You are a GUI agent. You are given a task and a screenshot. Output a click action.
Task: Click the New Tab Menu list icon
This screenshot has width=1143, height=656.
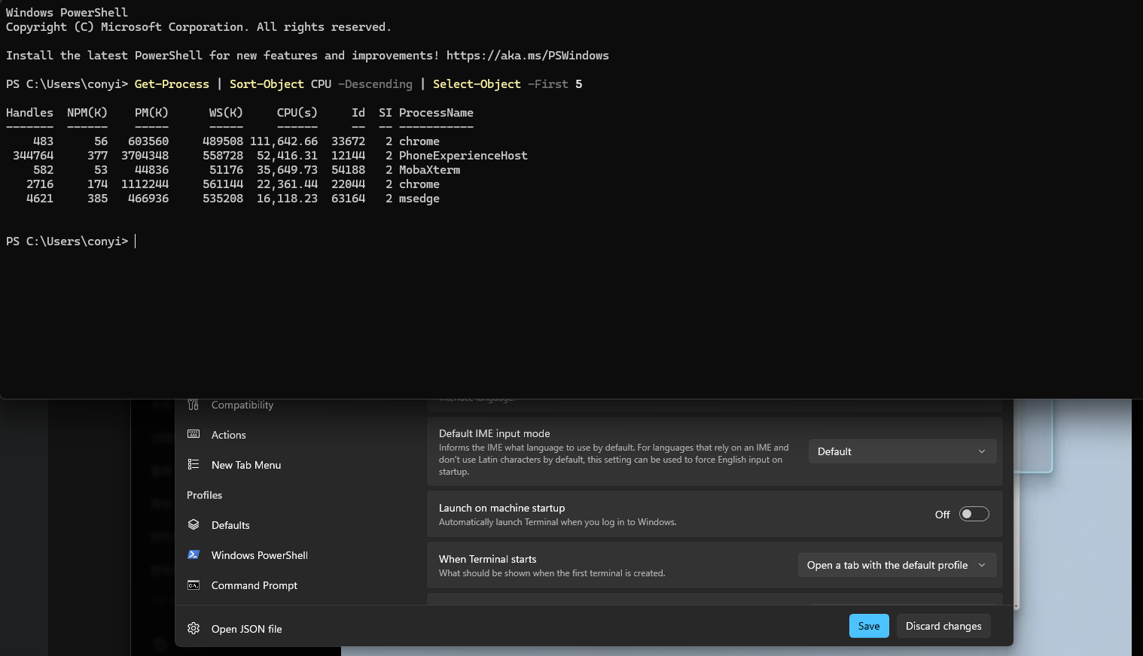(194, 464)
